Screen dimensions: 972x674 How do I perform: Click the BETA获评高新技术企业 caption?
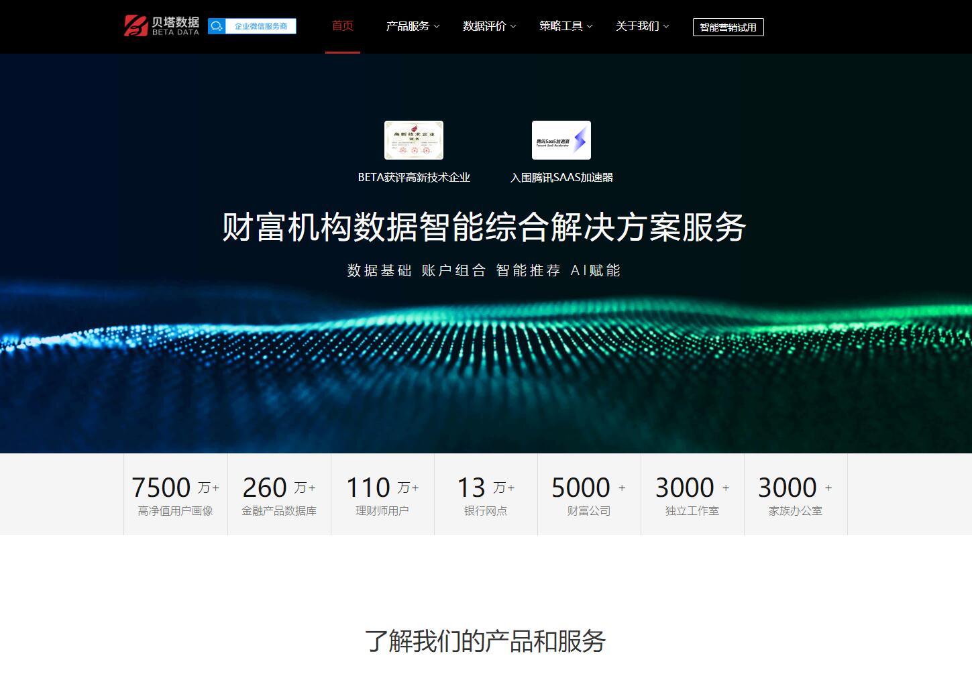414,178
